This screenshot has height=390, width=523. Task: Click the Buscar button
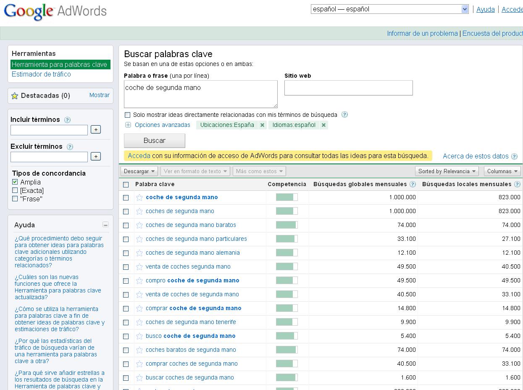pyautogui.click(x=155, y=141)
